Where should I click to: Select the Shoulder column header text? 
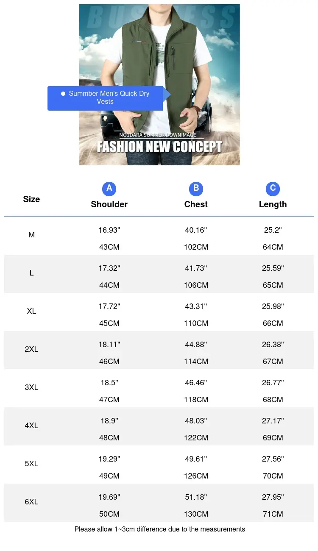pos(109,204)
